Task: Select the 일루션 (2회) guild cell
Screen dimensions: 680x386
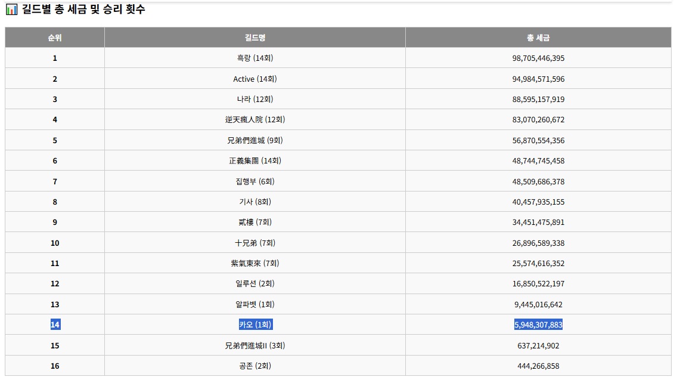Action: point(255,284)
